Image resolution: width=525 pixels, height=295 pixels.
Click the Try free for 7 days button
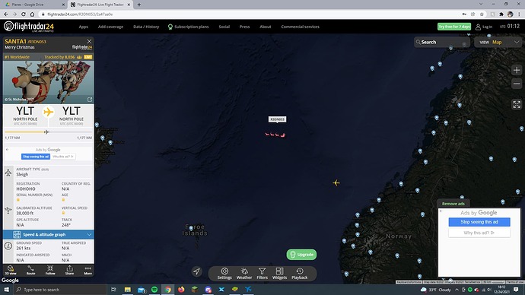[454, 27]
